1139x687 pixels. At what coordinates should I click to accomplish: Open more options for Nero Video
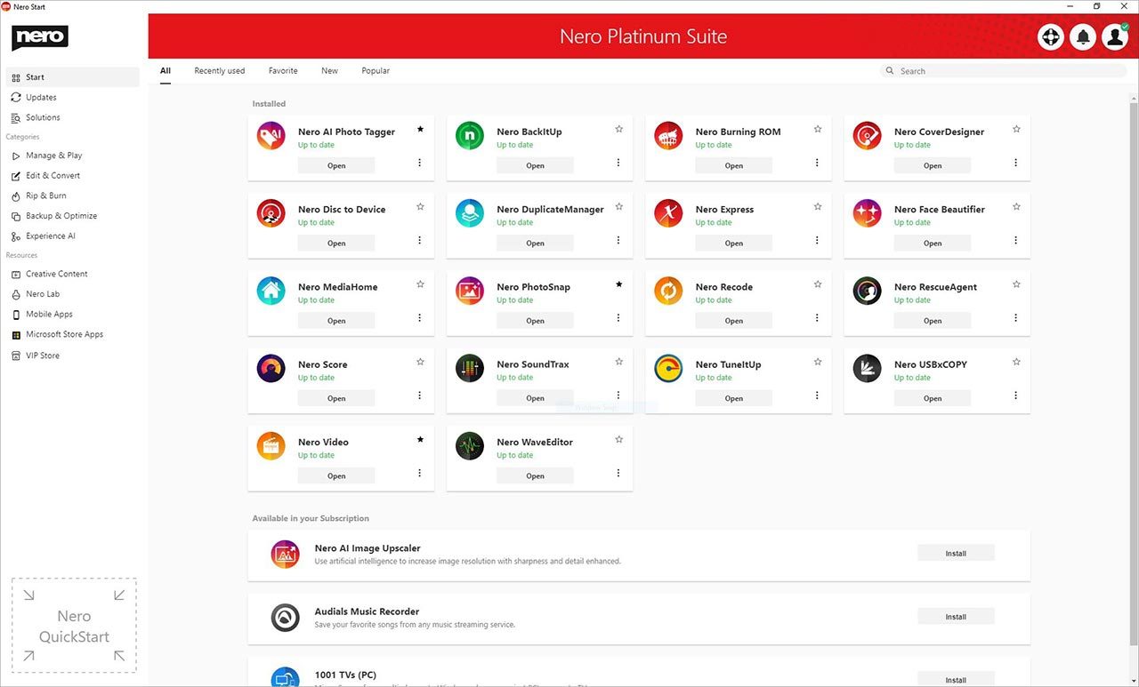click(x=420, y=473)
